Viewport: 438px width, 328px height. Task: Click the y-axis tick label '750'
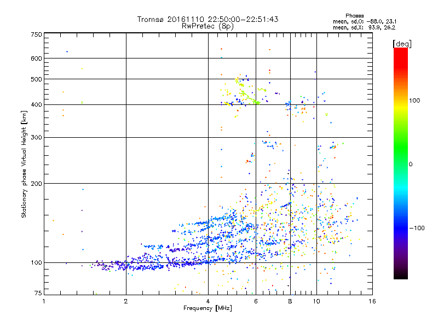36,34
